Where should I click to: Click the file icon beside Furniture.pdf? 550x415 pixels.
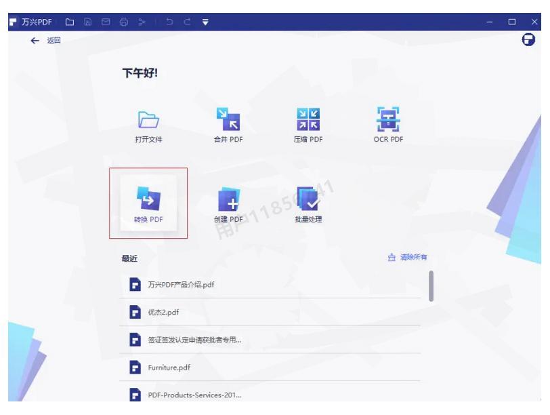[x=135, y=368]
